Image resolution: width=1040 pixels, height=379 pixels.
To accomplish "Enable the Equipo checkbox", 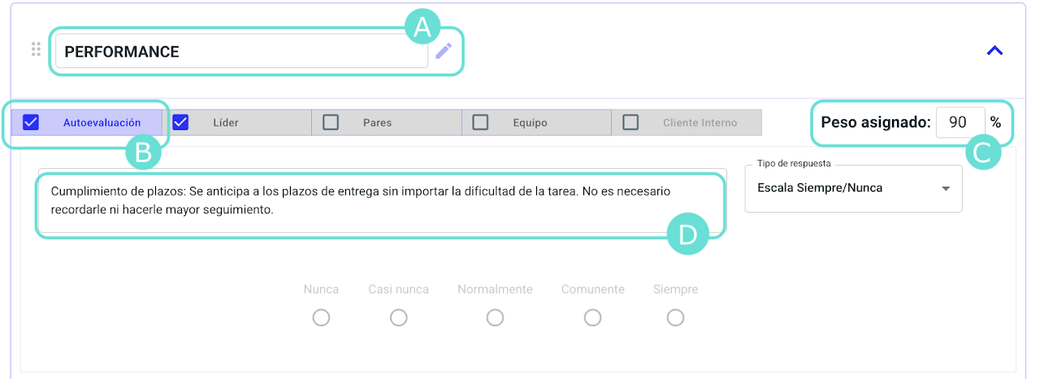I will pyautogui.click(x=480, y=123).
